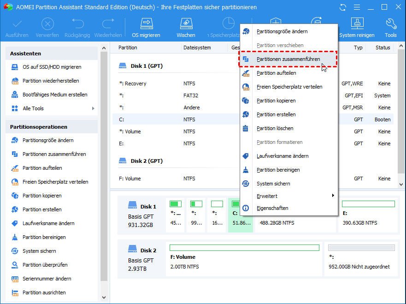Click partition list scrollbar down arrow
406x304 pixels.
tap(401, 185)
